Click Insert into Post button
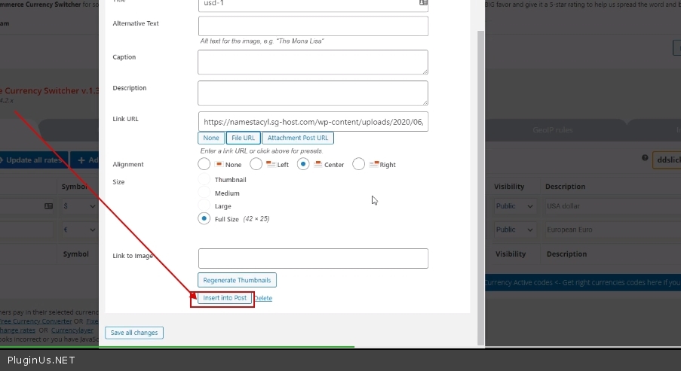 tap(225, 298)
